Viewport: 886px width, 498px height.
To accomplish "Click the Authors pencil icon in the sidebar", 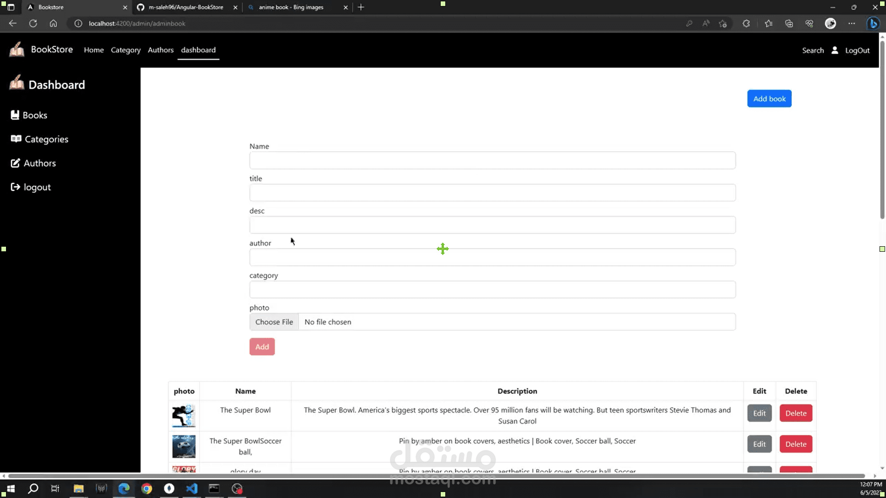I will (15, 163).
